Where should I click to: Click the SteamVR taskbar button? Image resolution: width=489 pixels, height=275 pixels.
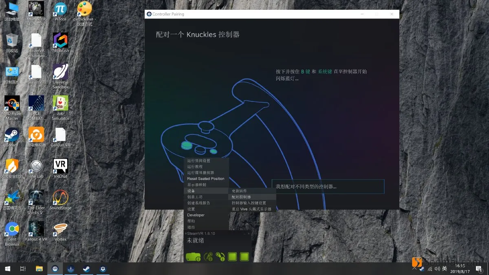coord(55,268)
